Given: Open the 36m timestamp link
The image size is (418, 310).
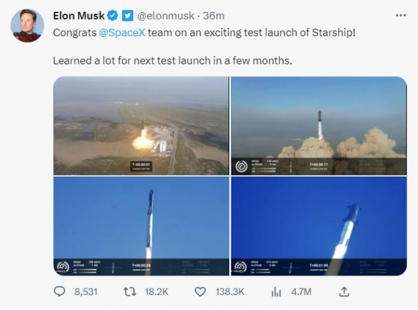Looking at the screenshot, I should coord(214,16).
